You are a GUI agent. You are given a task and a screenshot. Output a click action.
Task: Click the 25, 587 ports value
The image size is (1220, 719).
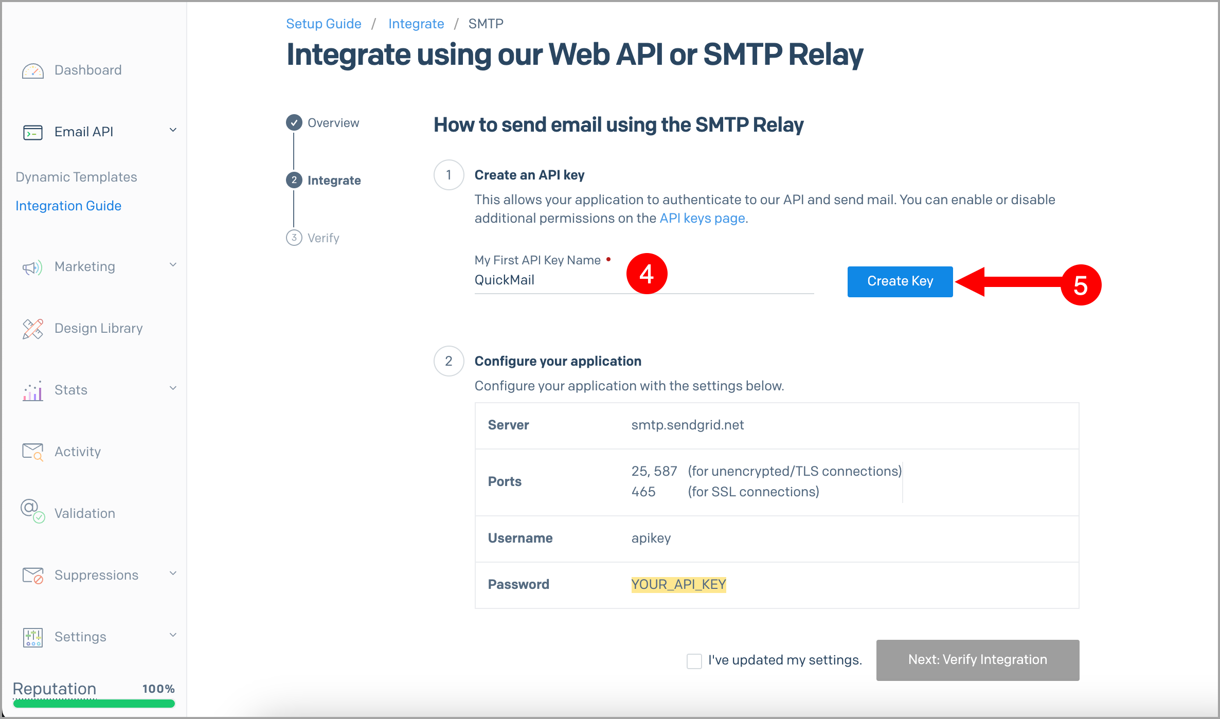pos(654,471)
